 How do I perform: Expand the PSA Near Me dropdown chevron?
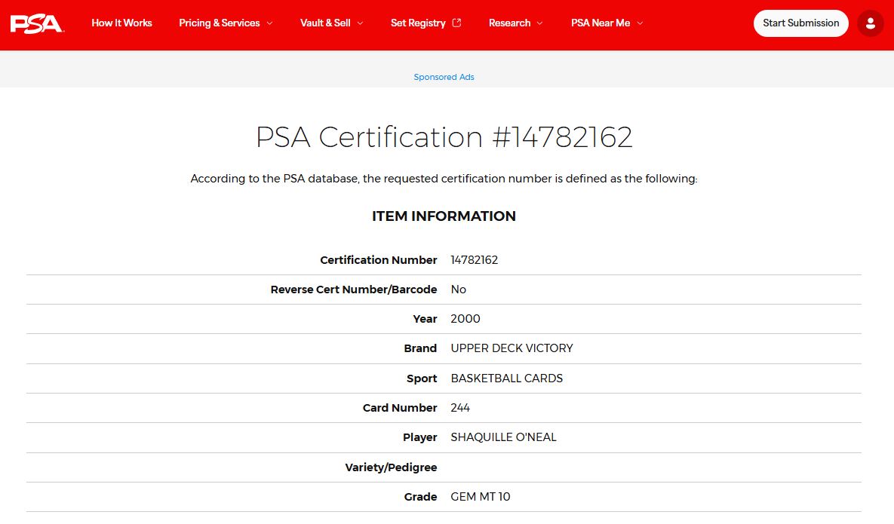point(640,23)
